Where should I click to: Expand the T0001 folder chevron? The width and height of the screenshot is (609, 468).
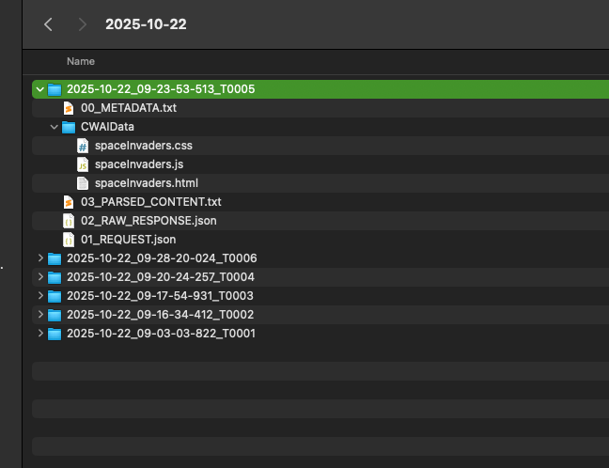[39, 334]
